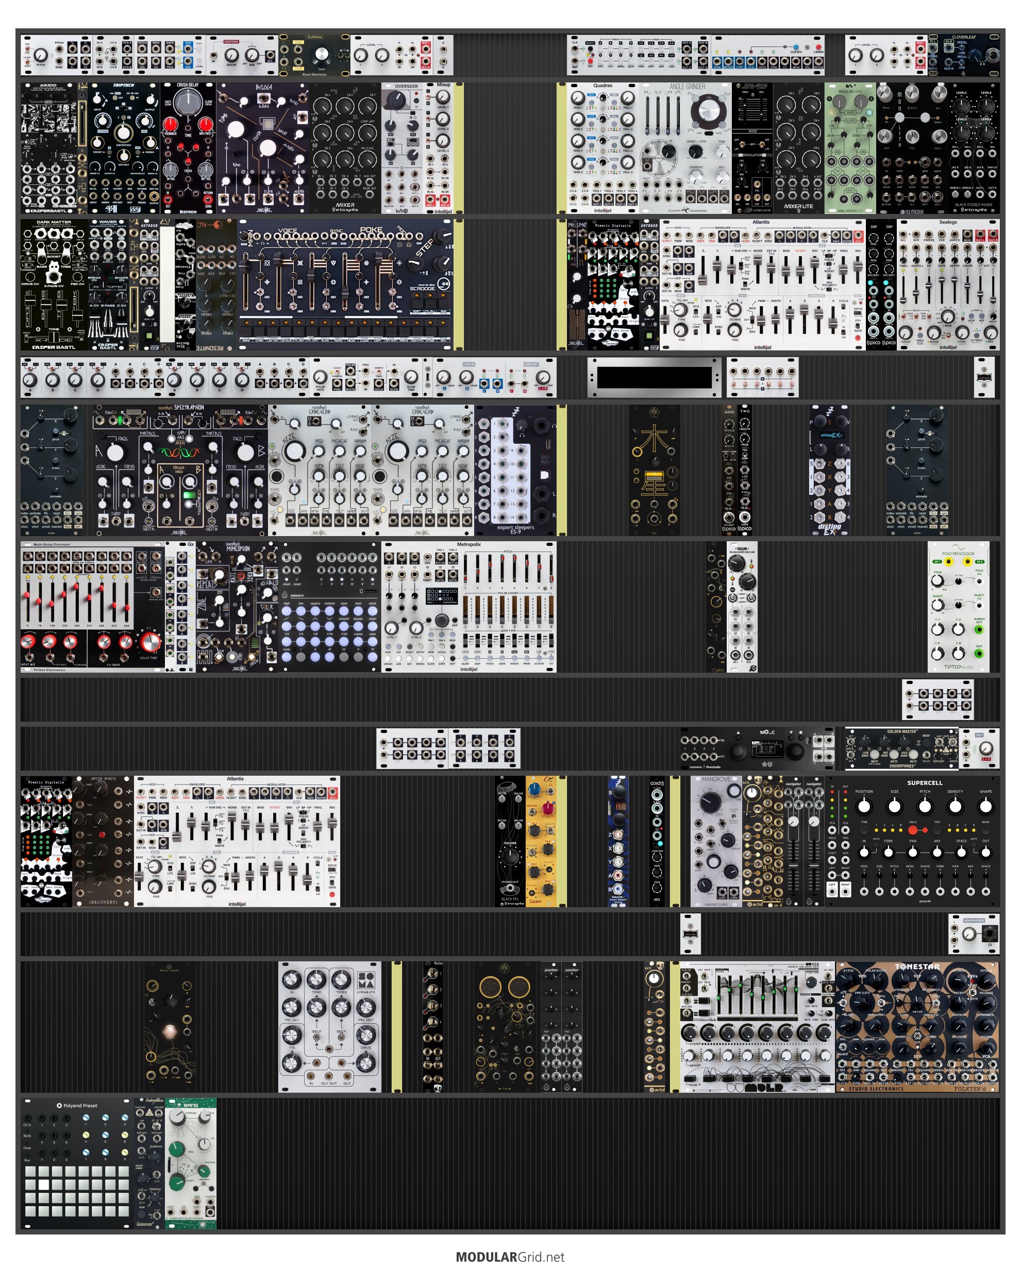Click the Expert Sleepers ES-9 module

click(515, 470)
